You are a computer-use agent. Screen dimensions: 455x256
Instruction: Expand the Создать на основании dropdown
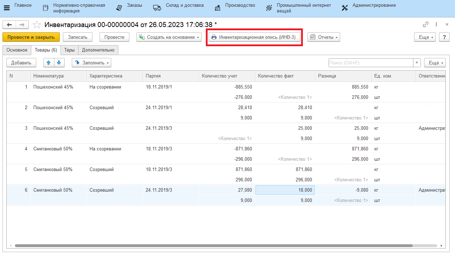169,37
